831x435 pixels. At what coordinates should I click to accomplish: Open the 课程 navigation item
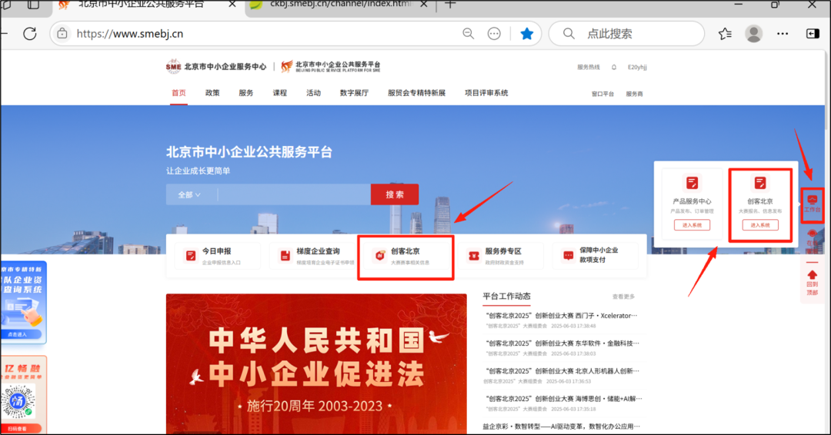pos(280,93)
